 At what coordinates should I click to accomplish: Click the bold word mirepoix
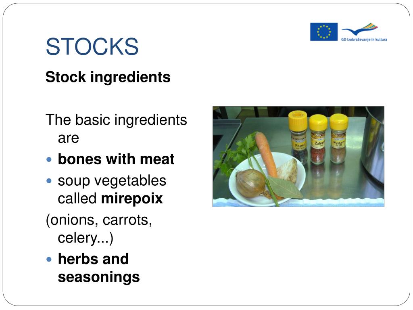click(x=132, y=199)
